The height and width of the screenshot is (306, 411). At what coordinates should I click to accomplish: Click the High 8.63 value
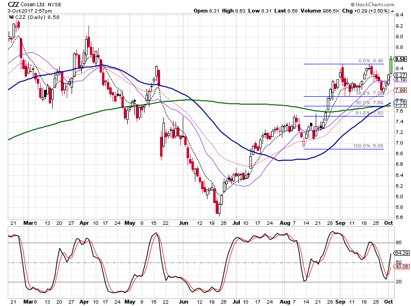[x=234, y=11]
